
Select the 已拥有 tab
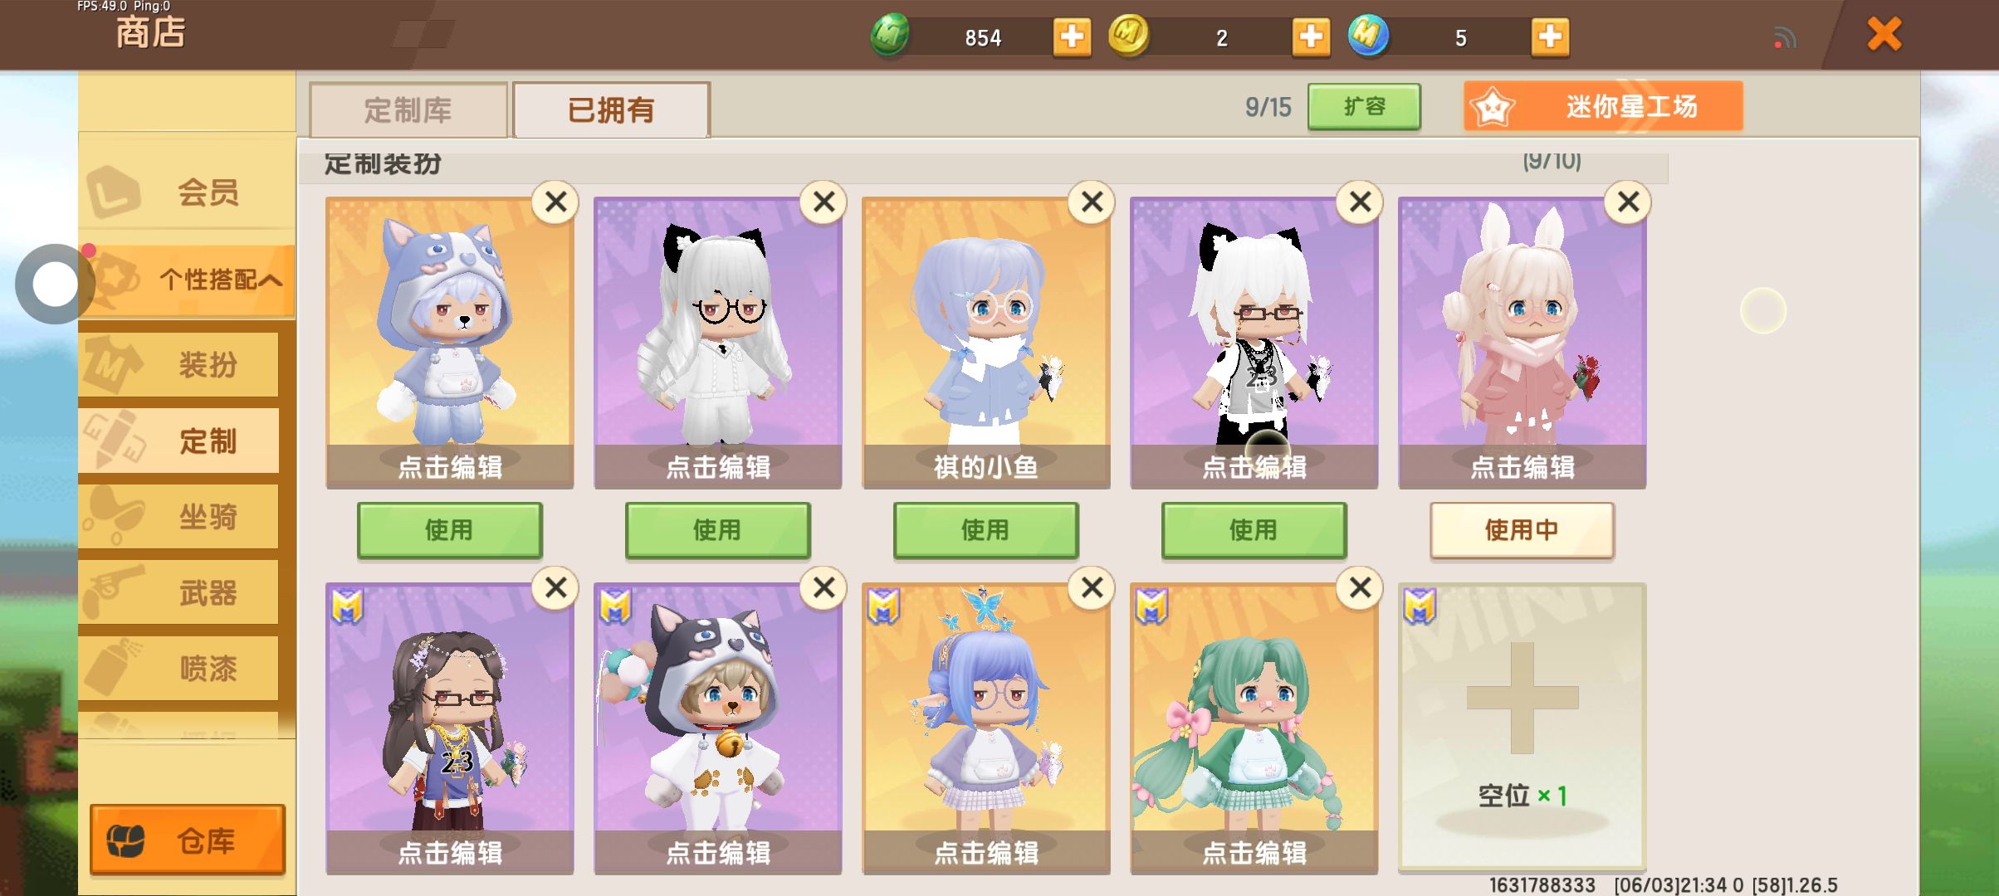pos(611,110)
